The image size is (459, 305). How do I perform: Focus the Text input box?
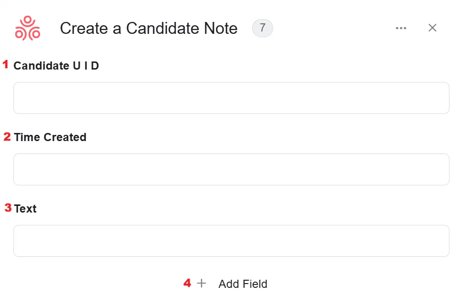[x=231, y=241]
